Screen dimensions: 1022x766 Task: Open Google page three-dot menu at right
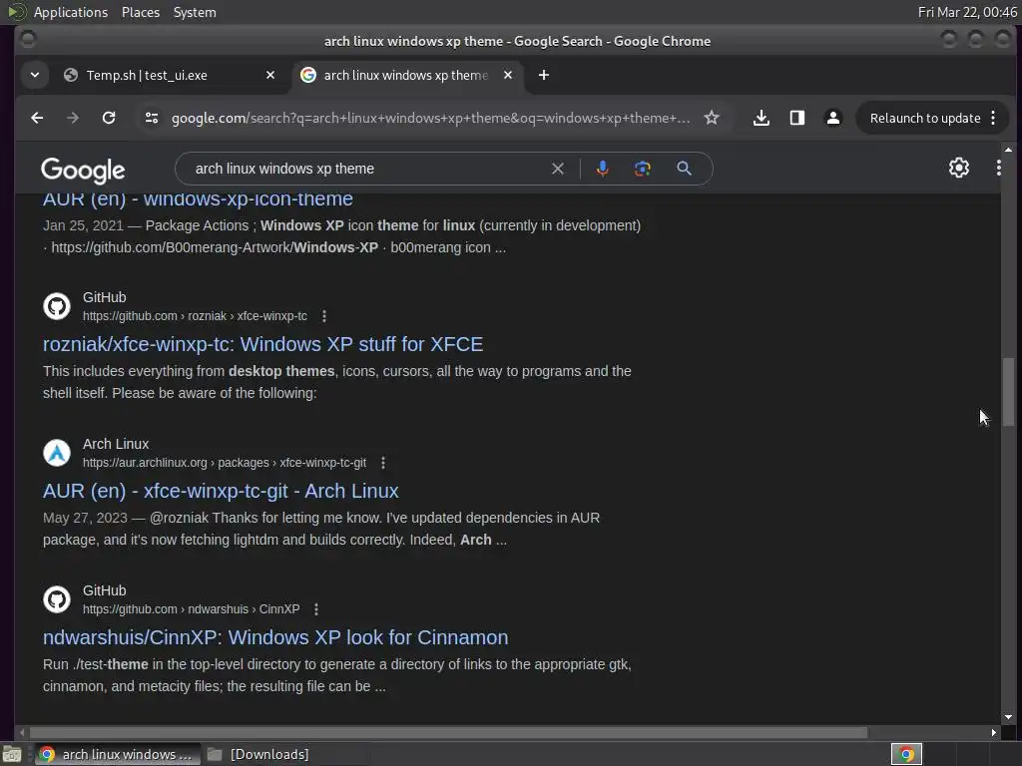click(x=998, y=168)
